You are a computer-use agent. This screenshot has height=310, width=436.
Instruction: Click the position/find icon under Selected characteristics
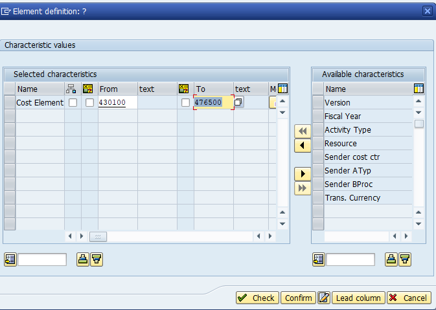coord(10,260)
